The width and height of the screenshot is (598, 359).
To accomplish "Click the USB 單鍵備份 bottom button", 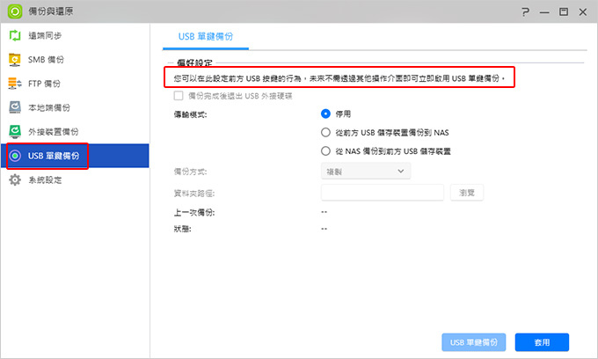I will coord(474,342).
